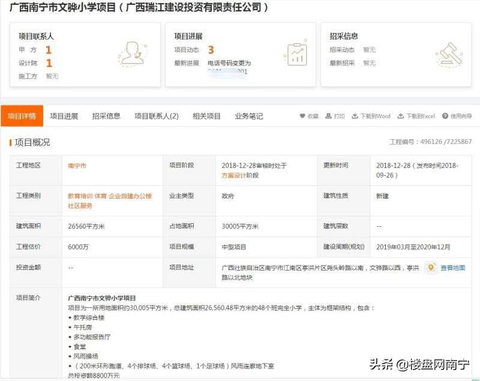Open the 招采信息 tab
This screenshot has height=381, width=480.
(106, 116)
